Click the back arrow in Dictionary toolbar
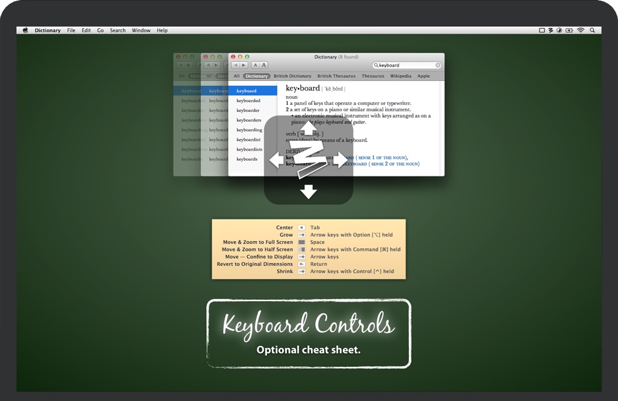This screenshot has height=401, width=618. click(235, 65)
